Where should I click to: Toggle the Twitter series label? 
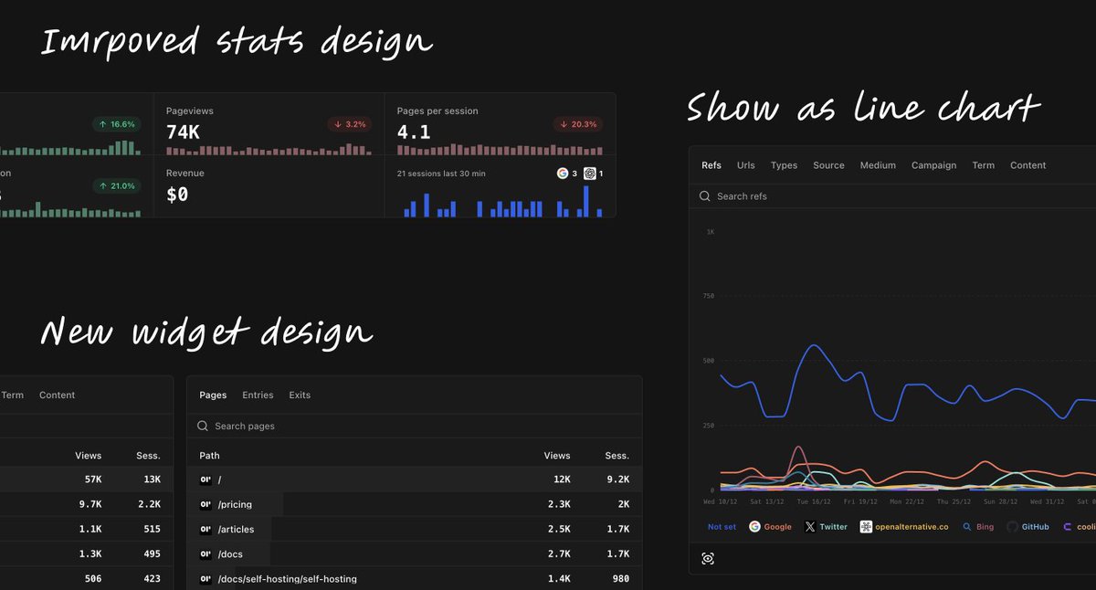pos(833,527)
